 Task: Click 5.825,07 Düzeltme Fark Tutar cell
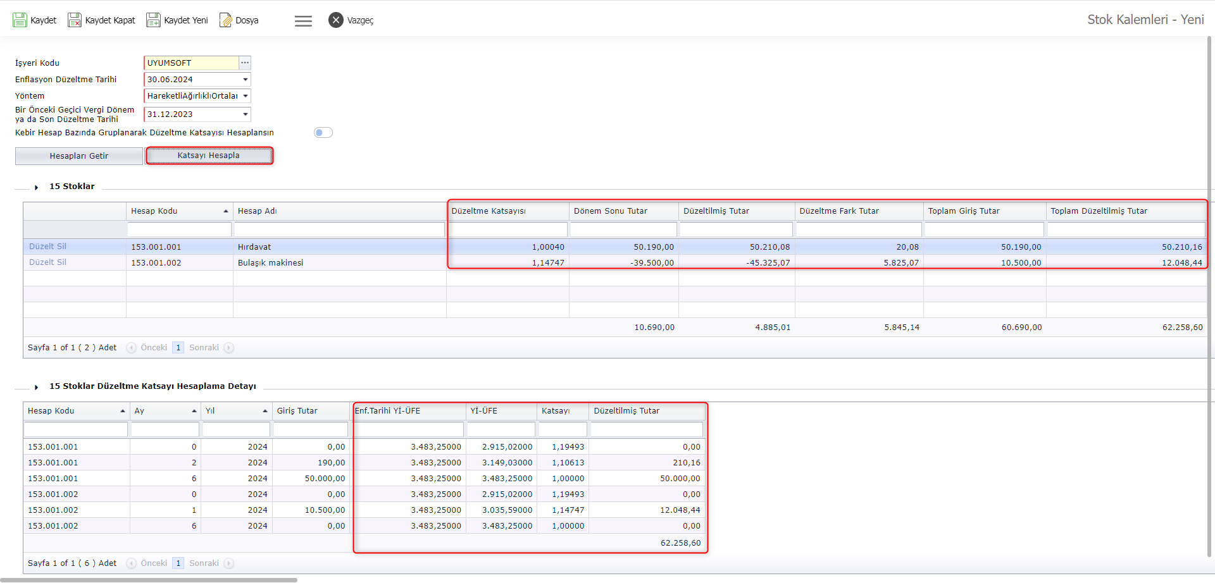[x=859, y=262]
